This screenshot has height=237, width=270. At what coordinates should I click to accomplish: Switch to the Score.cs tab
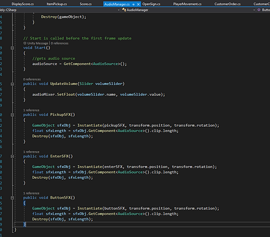pyautogui.click(x=86, y=4)
